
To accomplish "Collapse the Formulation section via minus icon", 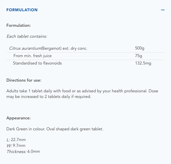I will point(163,10).
